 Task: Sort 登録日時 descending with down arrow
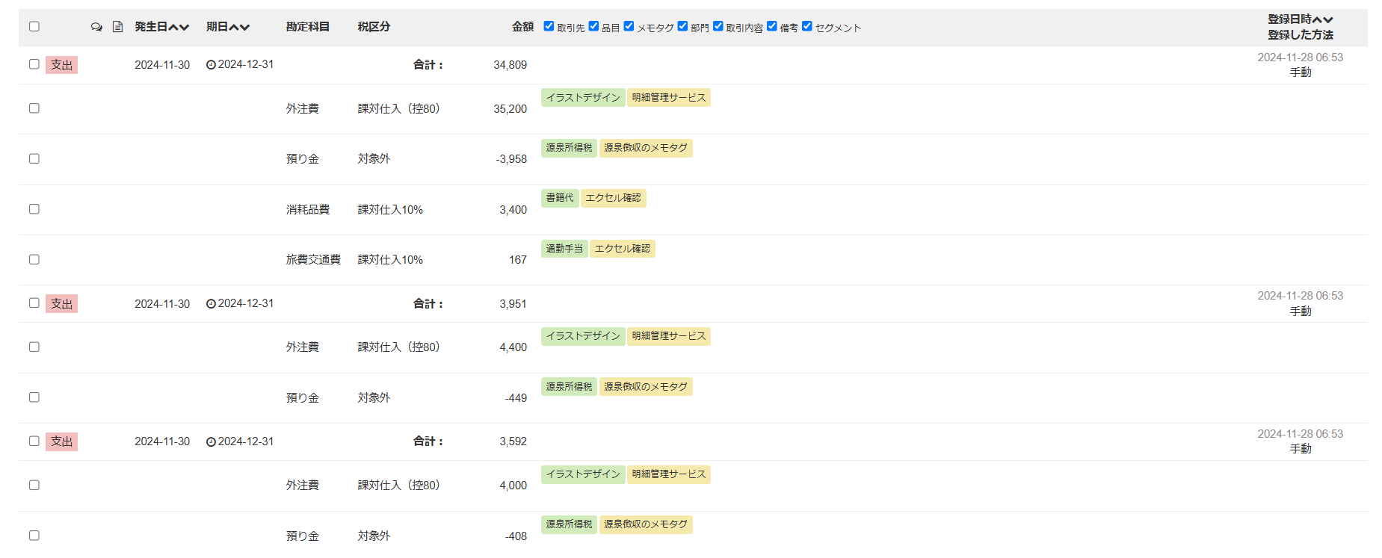coord(1328,19)
